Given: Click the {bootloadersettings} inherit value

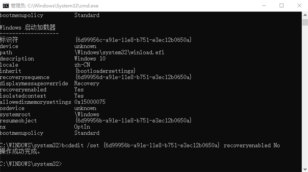Looking at the screenshot, I should click(x=105, y=71).
